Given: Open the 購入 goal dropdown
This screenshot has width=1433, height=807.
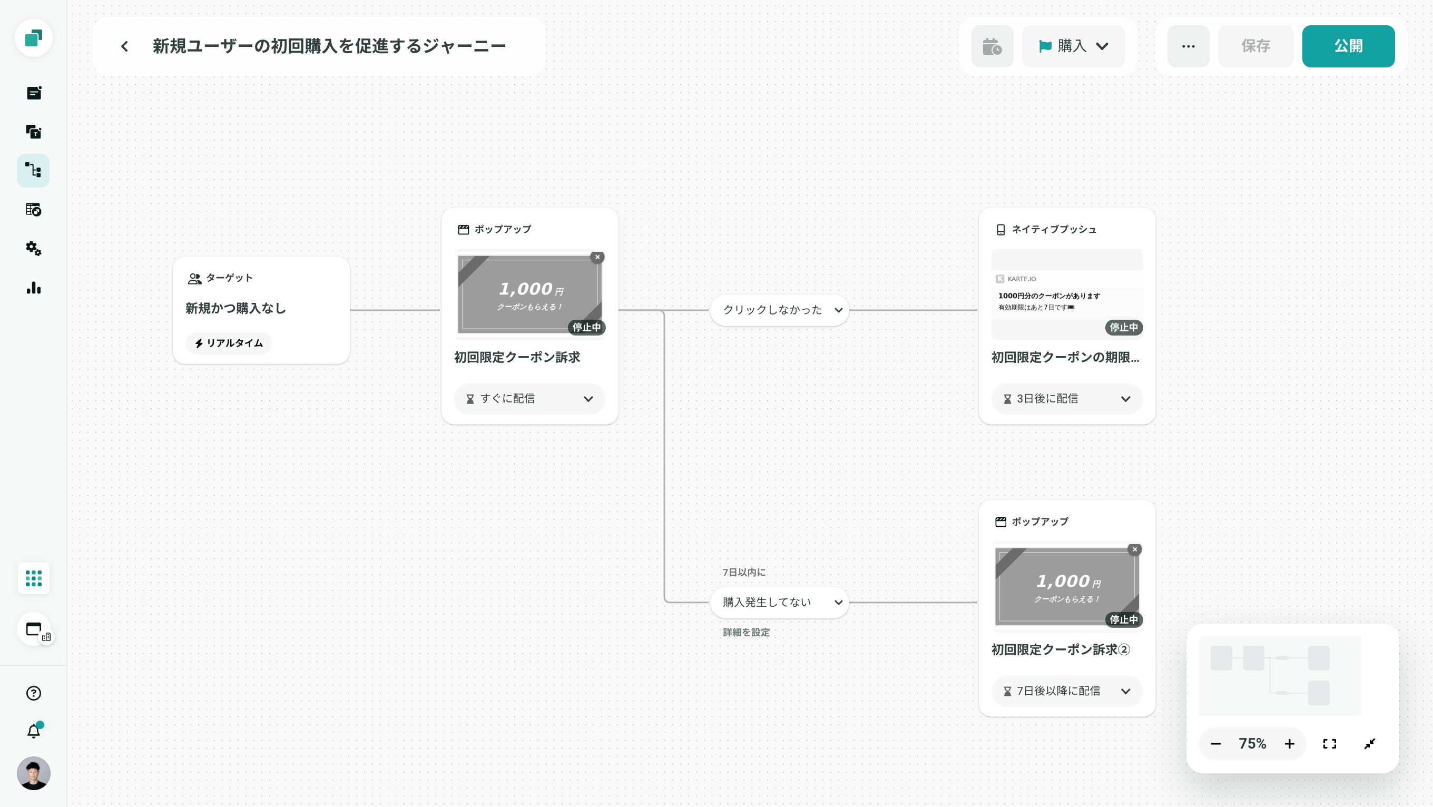Looking at the screenshot, I should tap(1073, 46).
